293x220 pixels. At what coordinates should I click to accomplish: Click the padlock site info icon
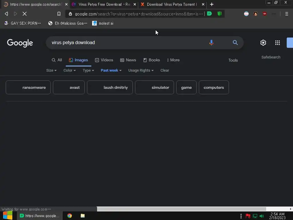click(x=70, y=14)
